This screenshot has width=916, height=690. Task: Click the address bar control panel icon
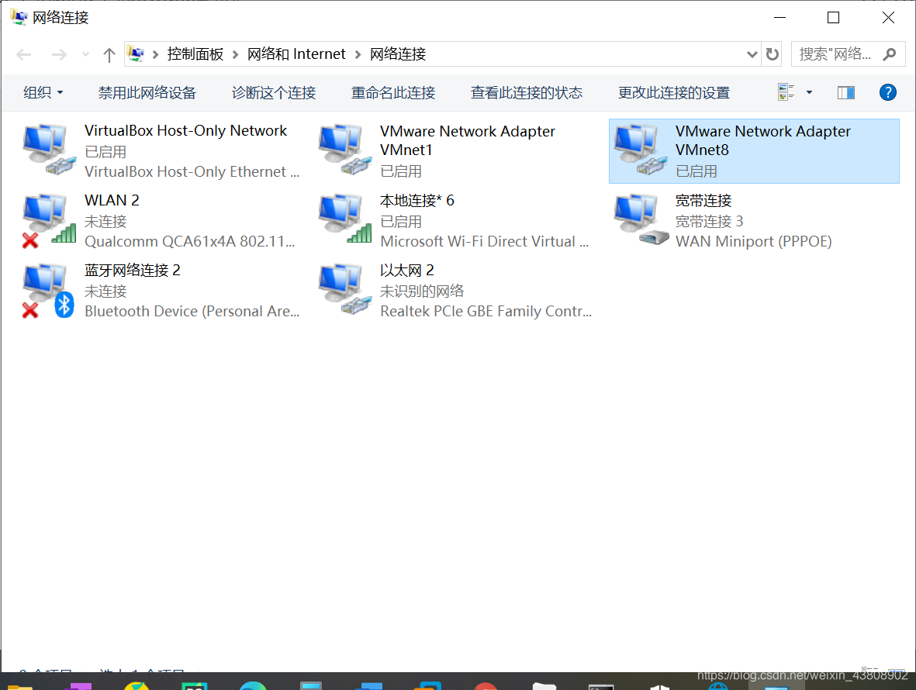(136, 54)
